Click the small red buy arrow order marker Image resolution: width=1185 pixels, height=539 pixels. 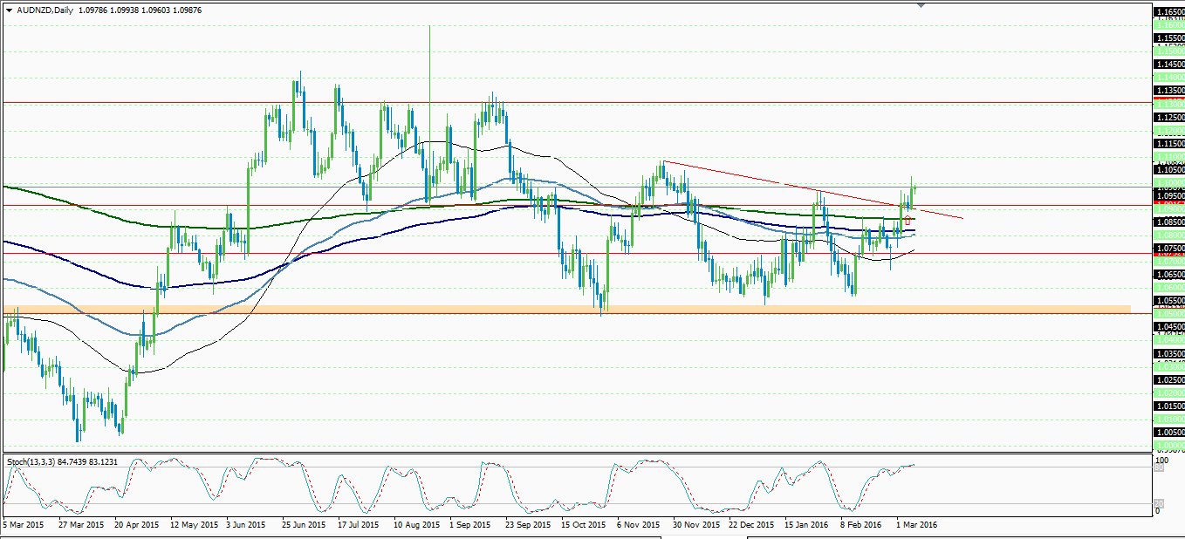coord(908,221)
